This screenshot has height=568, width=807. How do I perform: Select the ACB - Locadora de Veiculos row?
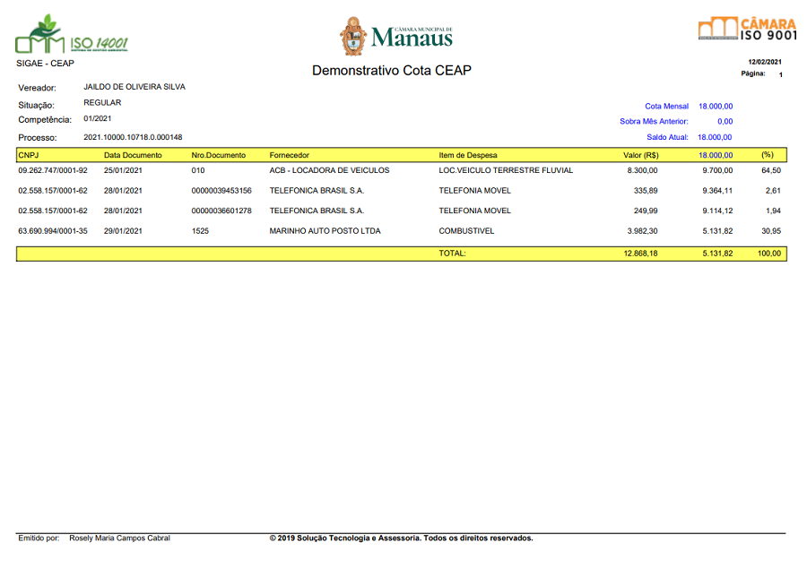[329, 170]
